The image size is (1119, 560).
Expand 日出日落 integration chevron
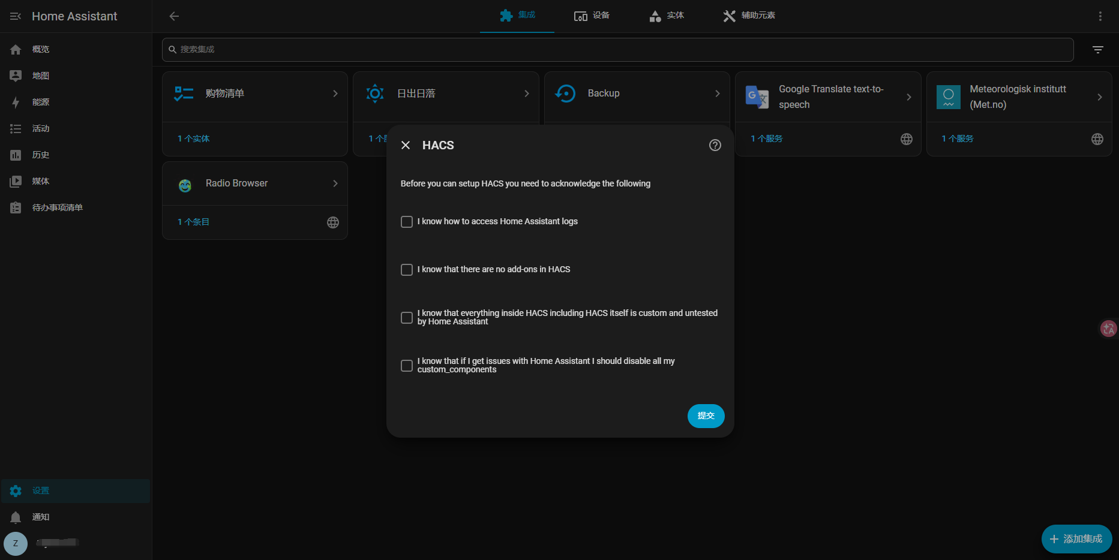[526, 94]
